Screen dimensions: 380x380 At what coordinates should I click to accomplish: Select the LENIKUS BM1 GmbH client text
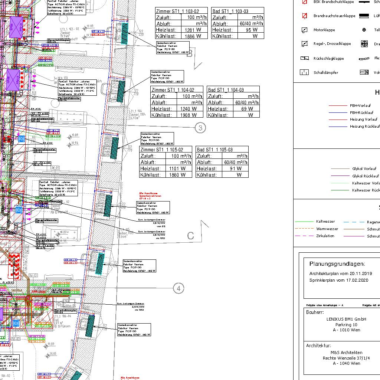coord(346,319)
